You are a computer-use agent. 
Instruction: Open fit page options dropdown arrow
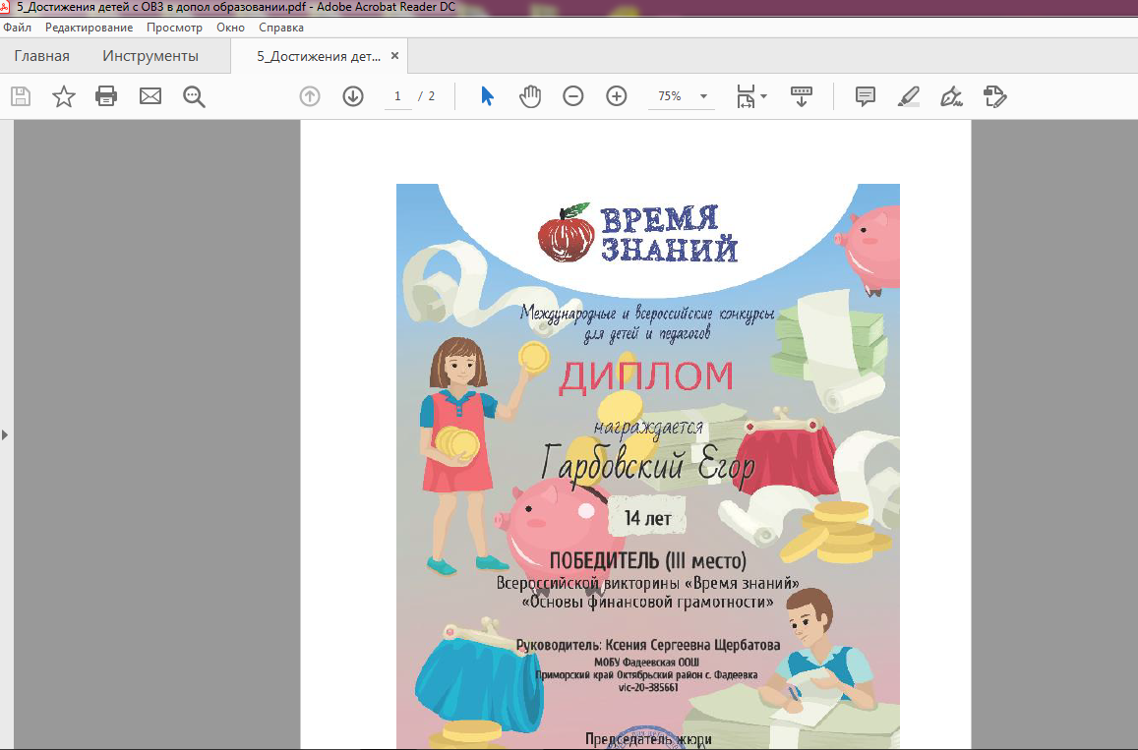click(x=763, y=96)
